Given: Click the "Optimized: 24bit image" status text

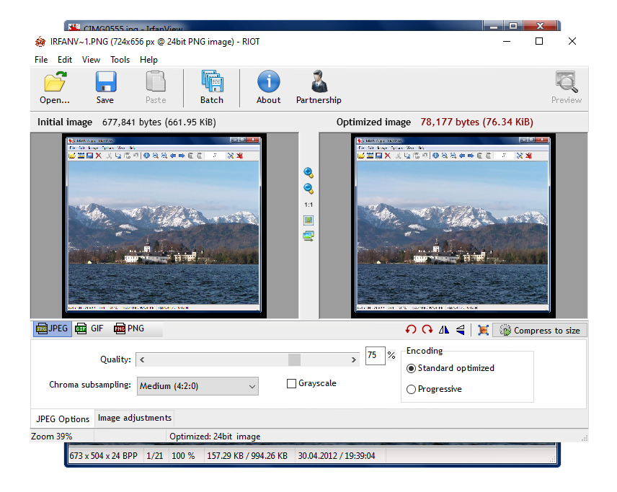Looking at the screenshot, I should click(x=215, y=437).
